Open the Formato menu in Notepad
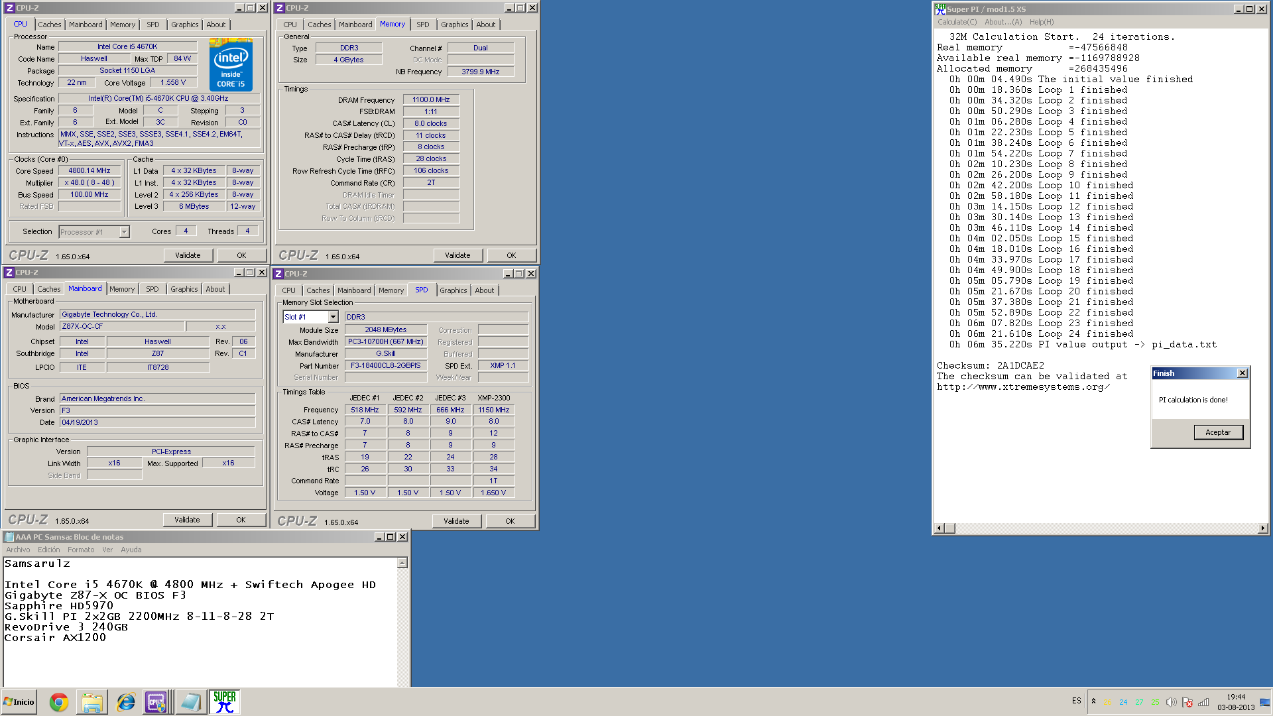 [81, 550]
